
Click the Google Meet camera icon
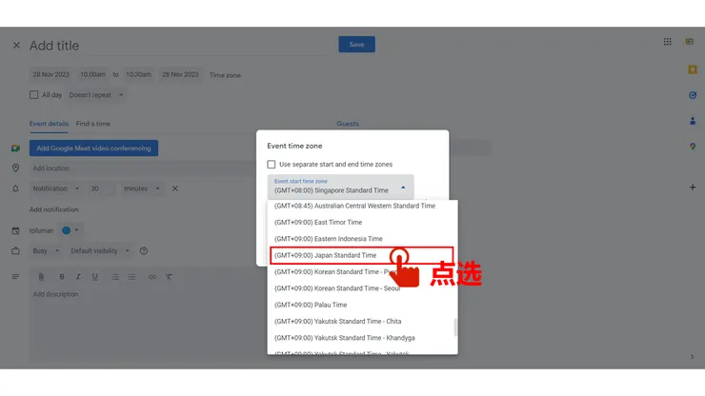[x=16, y=148]
